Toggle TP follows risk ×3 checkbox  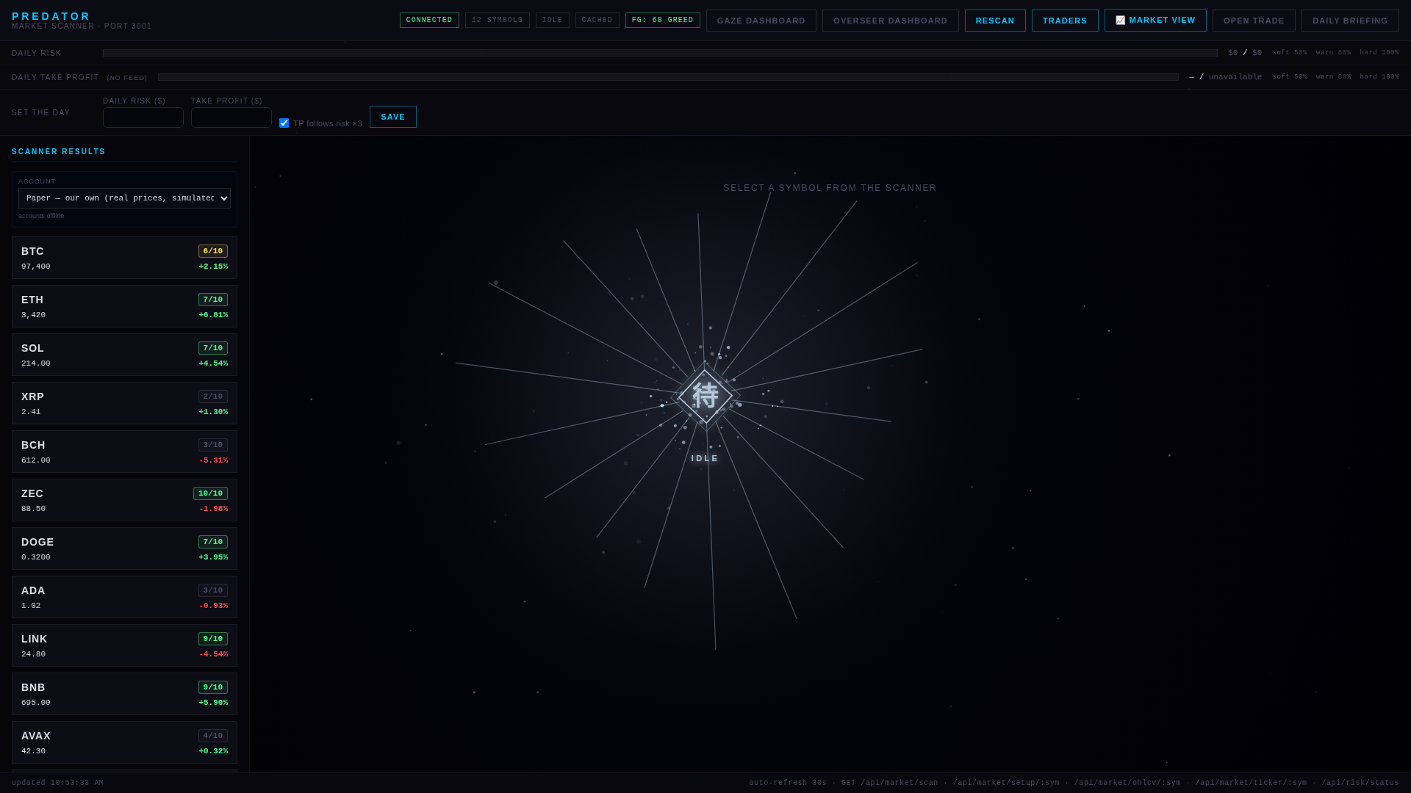coord(284,123)
